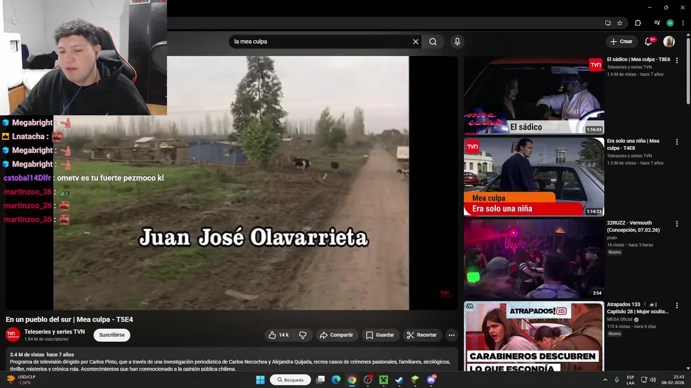
Task: Open the Windows taskbar Búsqueda box
Action: 290,380
